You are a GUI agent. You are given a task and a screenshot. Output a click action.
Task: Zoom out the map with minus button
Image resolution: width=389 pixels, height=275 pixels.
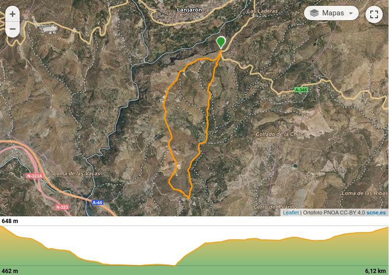[x=12, y=29]
